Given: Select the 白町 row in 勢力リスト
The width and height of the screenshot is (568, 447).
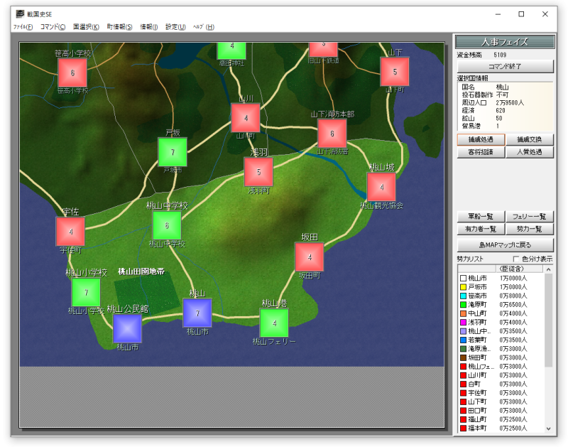Looking at the screenshot, I should (x=501, y=384).
